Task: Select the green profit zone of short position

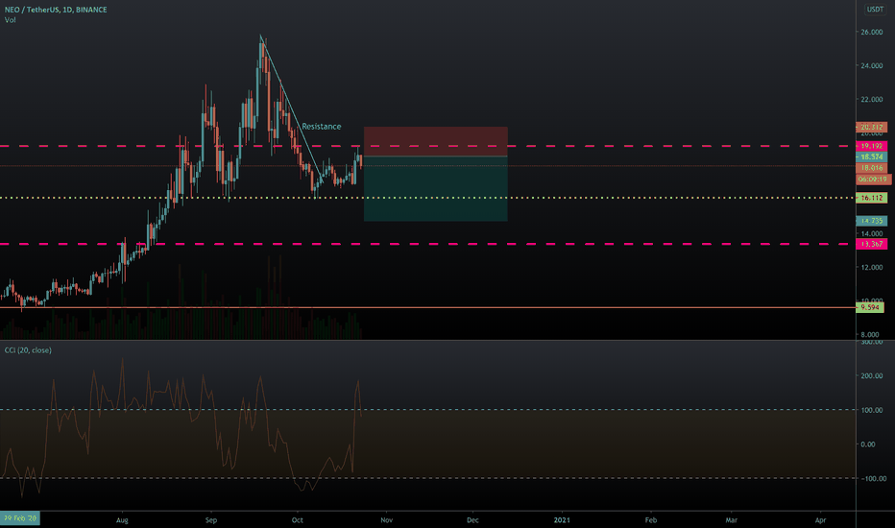Action: click(436, 188)
